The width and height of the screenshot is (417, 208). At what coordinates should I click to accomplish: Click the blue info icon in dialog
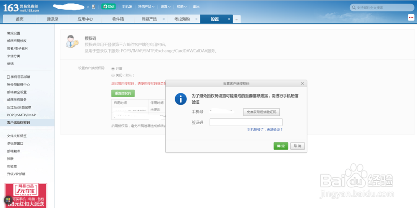[181, 99]
